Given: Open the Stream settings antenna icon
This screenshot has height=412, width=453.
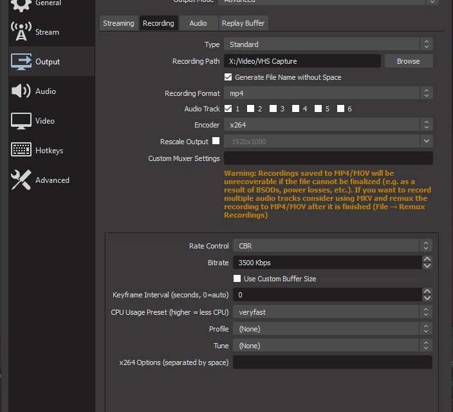Looking at the screenshot, I should [x=21, y=32].
